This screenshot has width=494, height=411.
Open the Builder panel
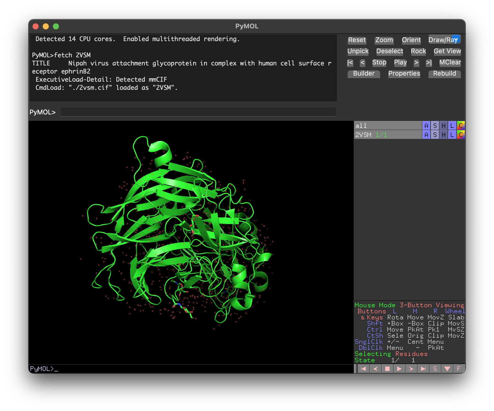(x=364, y=74)
